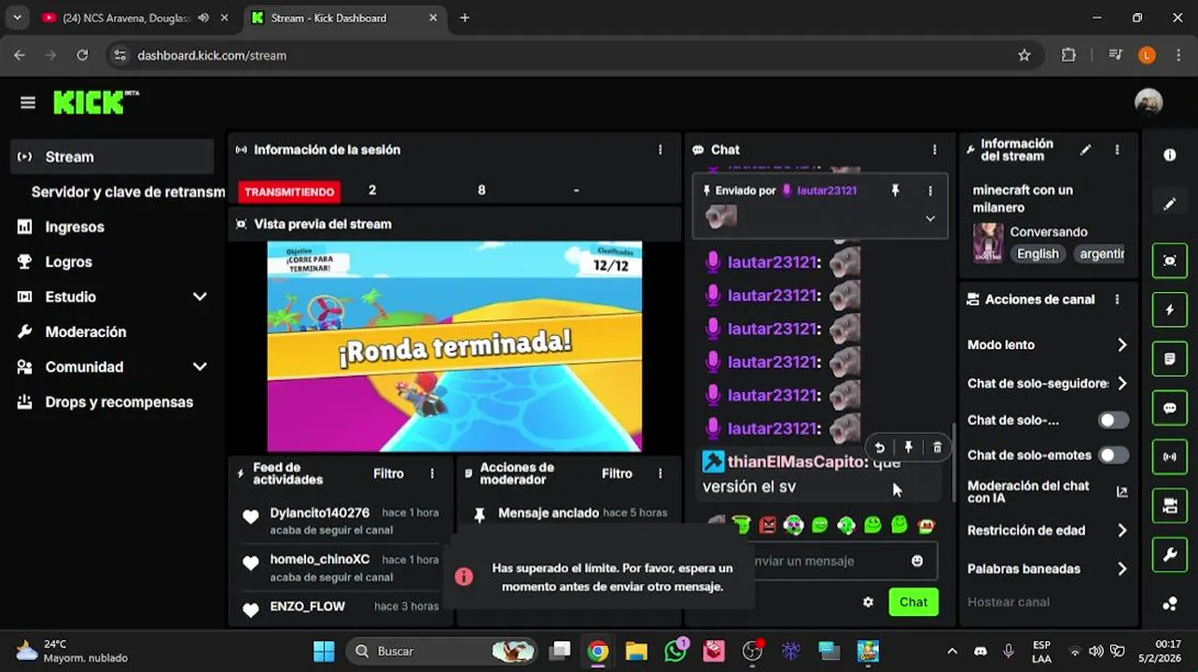
Task: Open WhatsApp from the taskbar
Action: pos(676,651)
